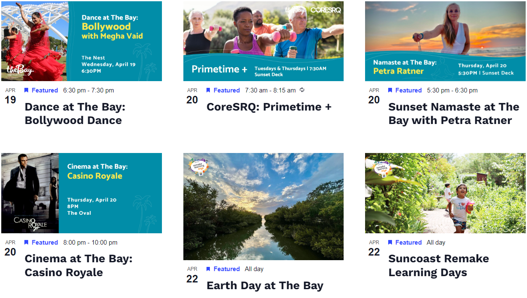Viewport: 527px width, 298px height.
Task: Click the Featured bookmark icon for CoreSRQ Primetime
Action: tap(208, 90)
